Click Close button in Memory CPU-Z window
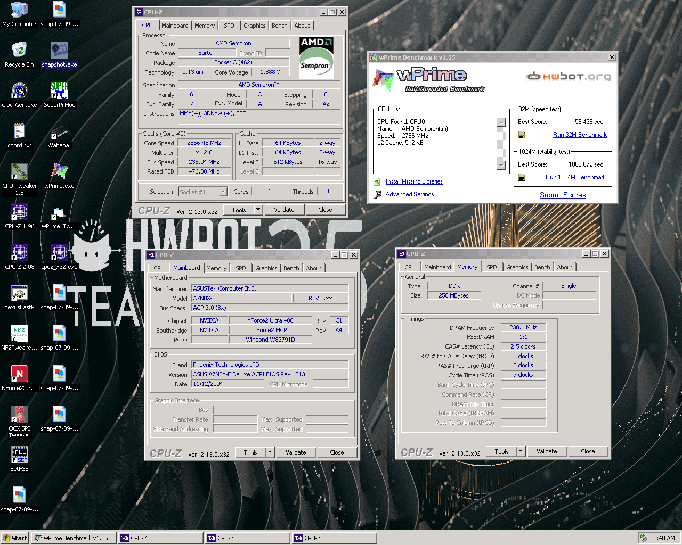Image resolution: width=682 pixels, height=545 pixels. click(588, 451)
